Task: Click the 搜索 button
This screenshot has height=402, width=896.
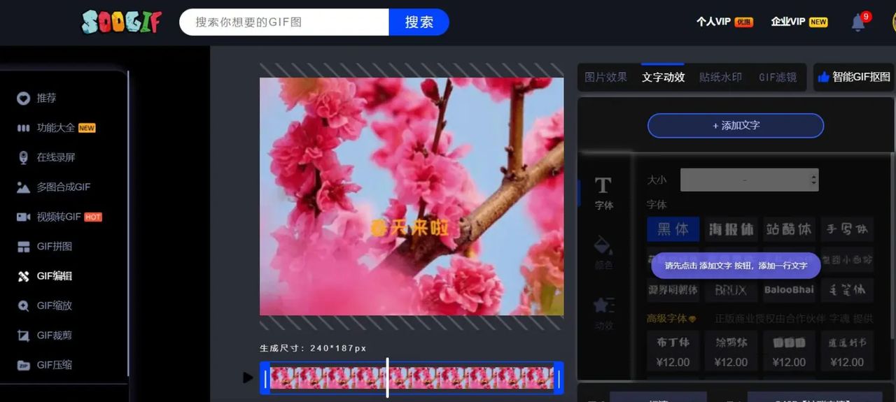Action: (x=419, y=22)
